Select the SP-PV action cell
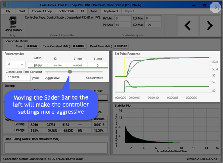This screenshot has height=163, width=223. tap(38, 65)
